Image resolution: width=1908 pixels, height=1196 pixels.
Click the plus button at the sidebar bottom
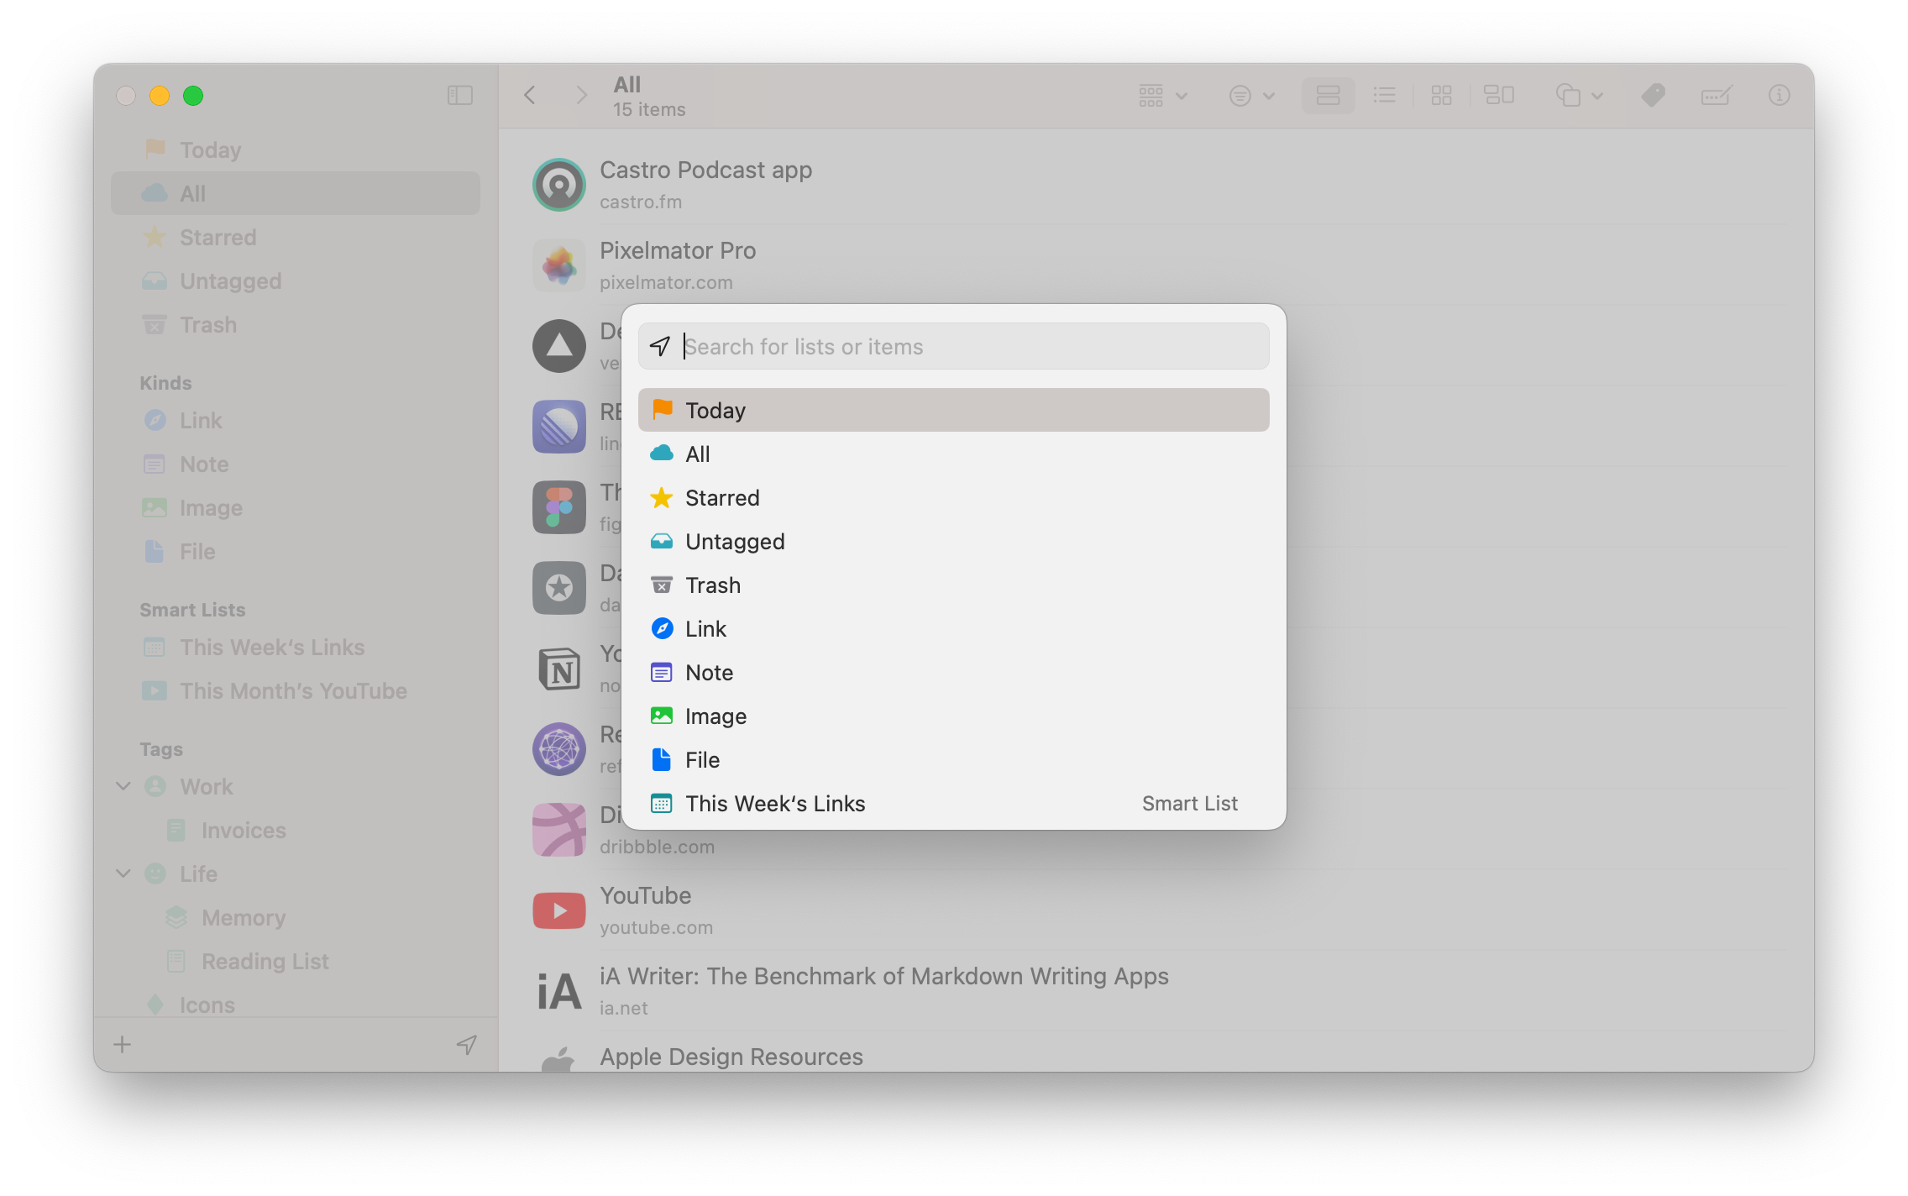pyautogui.click(x=123, y=1044)
